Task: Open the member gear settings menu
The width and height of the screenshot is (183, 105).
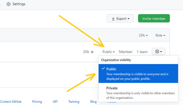Action: pos(158,52)
